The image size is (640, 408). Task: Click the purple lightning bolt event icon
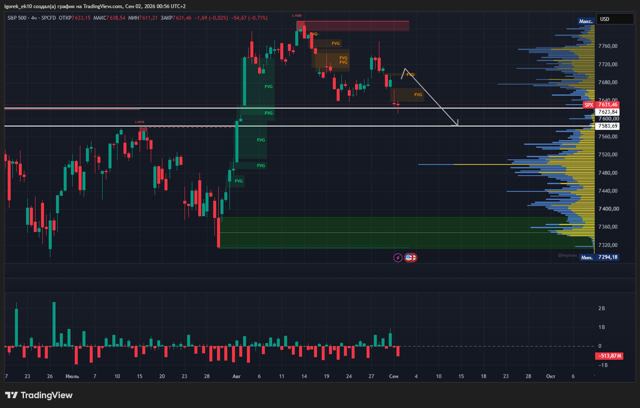point(398,258)
